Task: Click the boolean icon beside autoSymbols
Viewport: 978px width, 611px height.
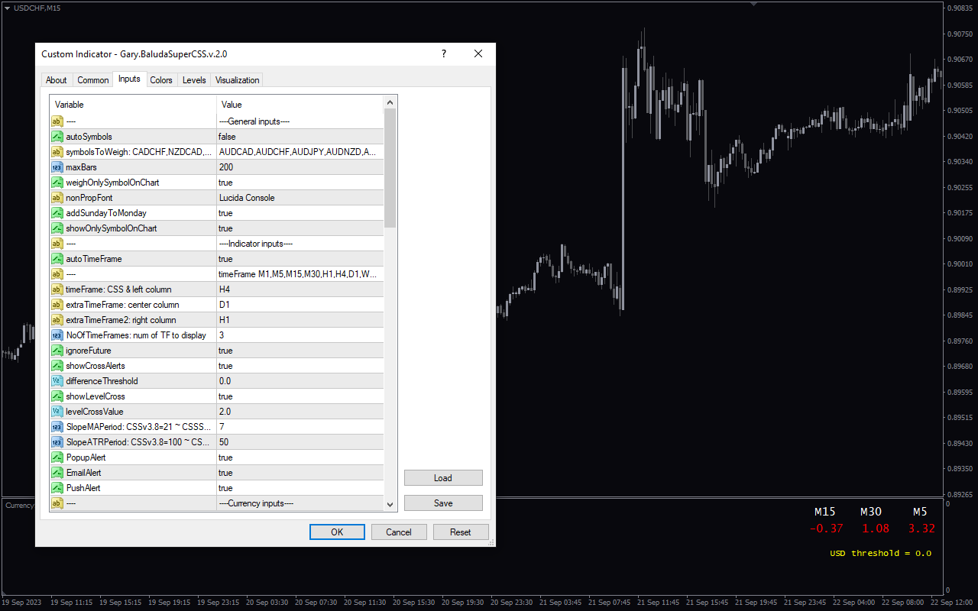Action: 57,137
